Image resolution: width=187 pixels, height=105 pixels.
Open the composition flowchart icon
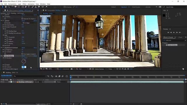[x=125, y=69]
